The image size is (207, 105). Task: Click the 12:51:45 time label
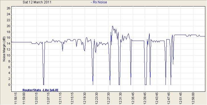coord(181,99)
